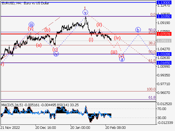Select the purple 61.8 Fibonacci label at chart bottom
175x131 pixels.
tap(152, 97)
